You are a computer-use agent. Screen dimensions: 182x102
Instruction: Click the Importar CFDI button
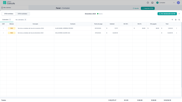(x=148, y=8)
